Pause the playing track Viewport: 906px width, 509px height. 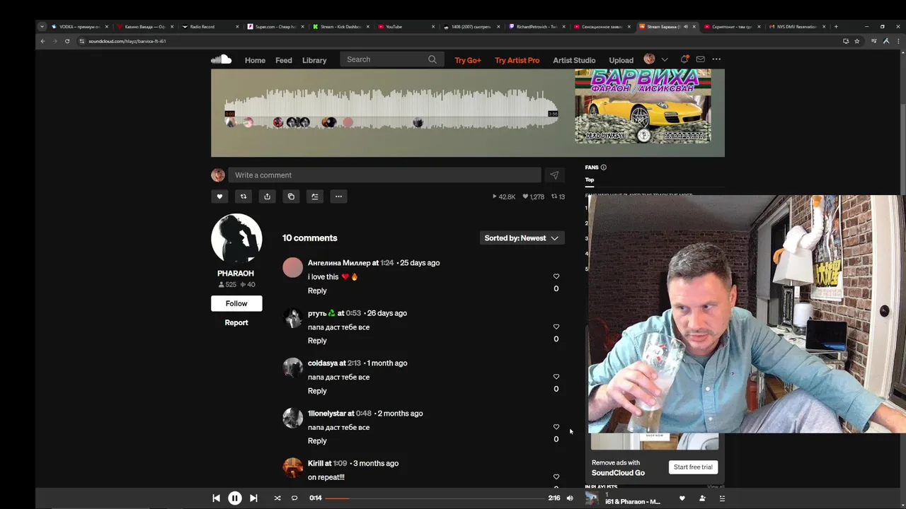[235, 498]
